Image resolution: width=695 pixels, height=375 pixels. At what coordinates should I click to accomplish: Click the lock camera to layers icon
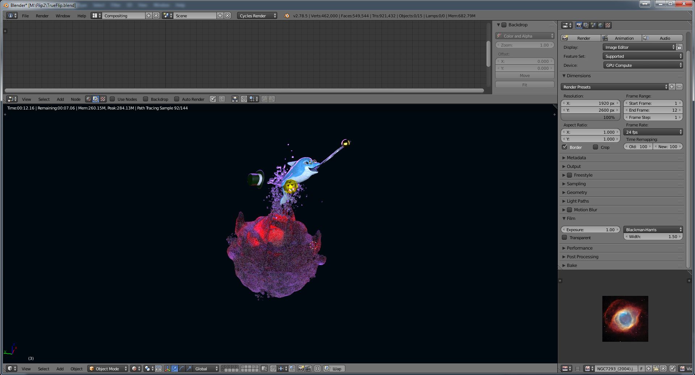(264, 368)
